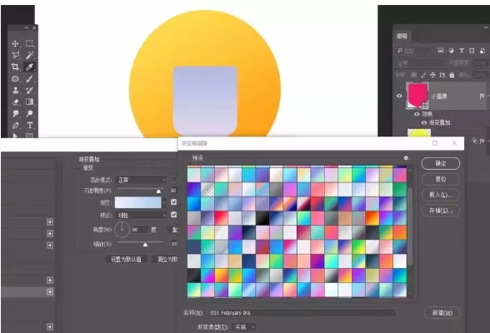The width and height of the screenshot is (490, 333).
Task: Open gradient presets gear menu
Action: (x=406, y=158)
